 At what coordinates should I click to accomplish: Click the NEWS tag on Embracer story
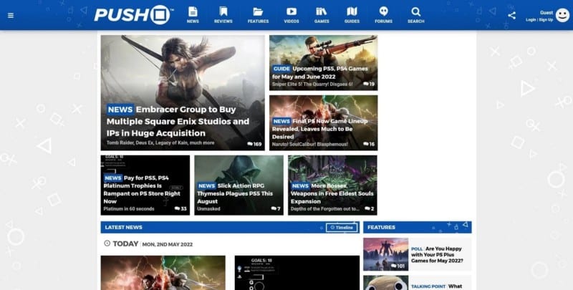coord(120,110)
